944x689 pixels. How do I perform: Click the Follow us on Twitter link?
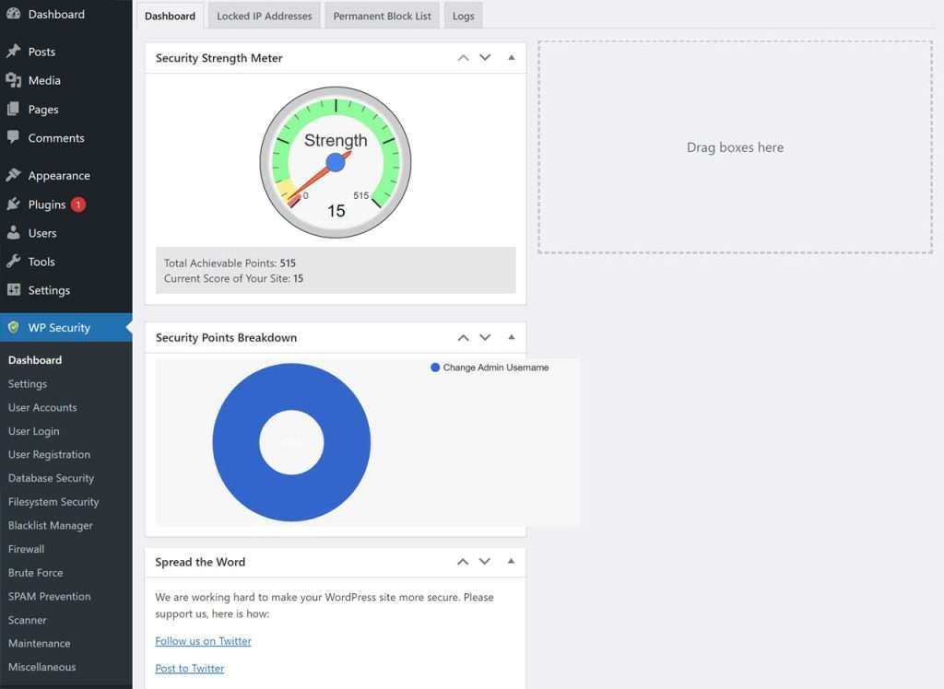(203, 640)
